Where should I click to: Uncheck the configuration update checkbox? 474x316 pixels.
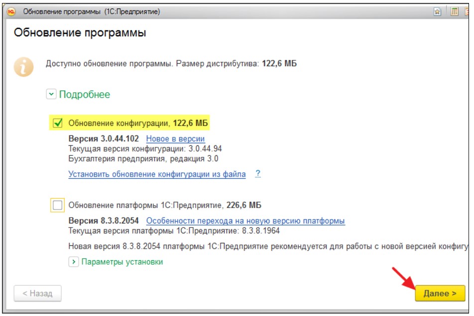tap(57, 123)
